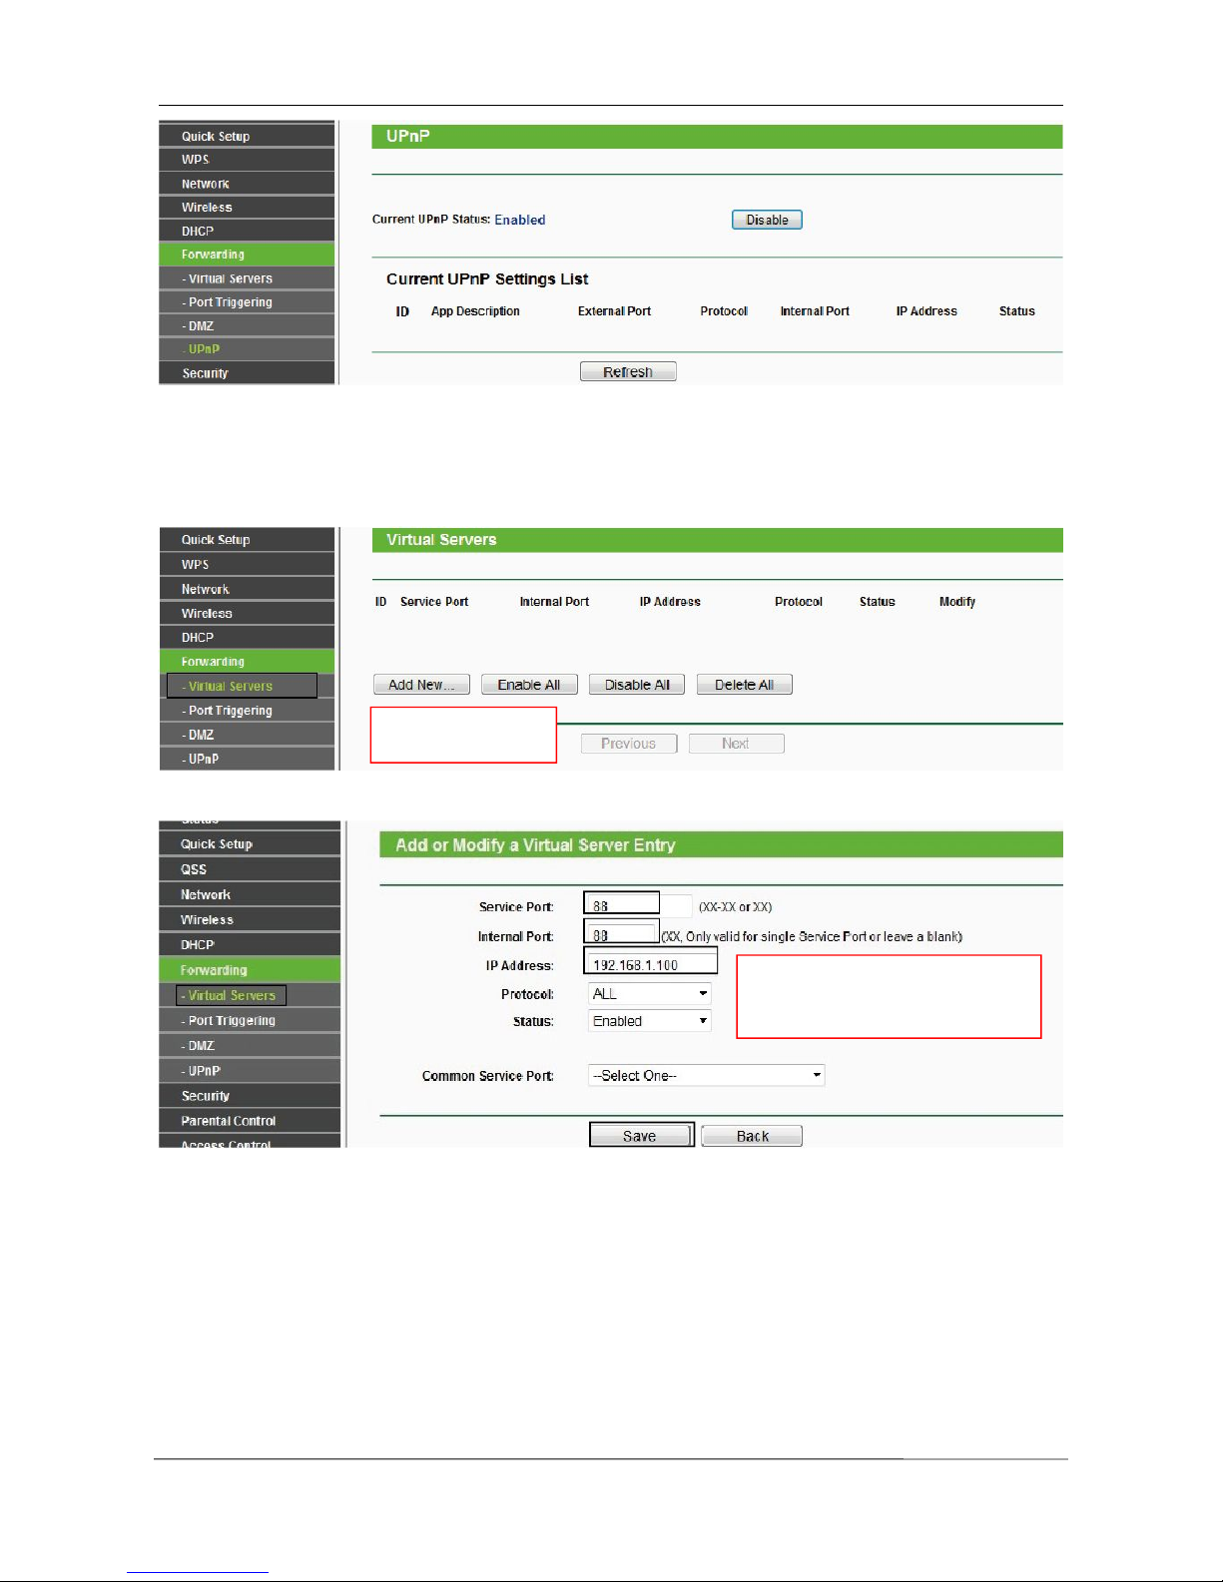Open DHCP on Add or Modify page sidebar
The height and width of the screenshot is (1582, 1223).
(x=250, y=944)
